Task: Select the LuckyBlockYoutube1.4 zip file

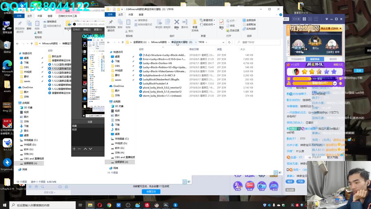Action: click(x=155, y=84)
